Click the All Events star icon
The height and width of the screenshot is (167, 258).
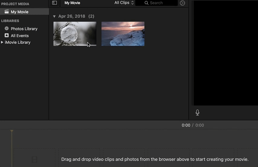[x=7, y=36]
